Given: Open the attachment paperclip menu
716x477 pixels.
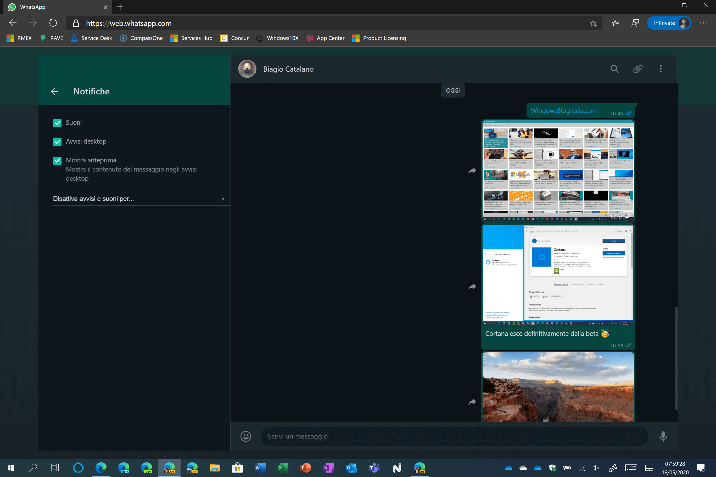Looking at the screenshot, I should tap(638, 69).
